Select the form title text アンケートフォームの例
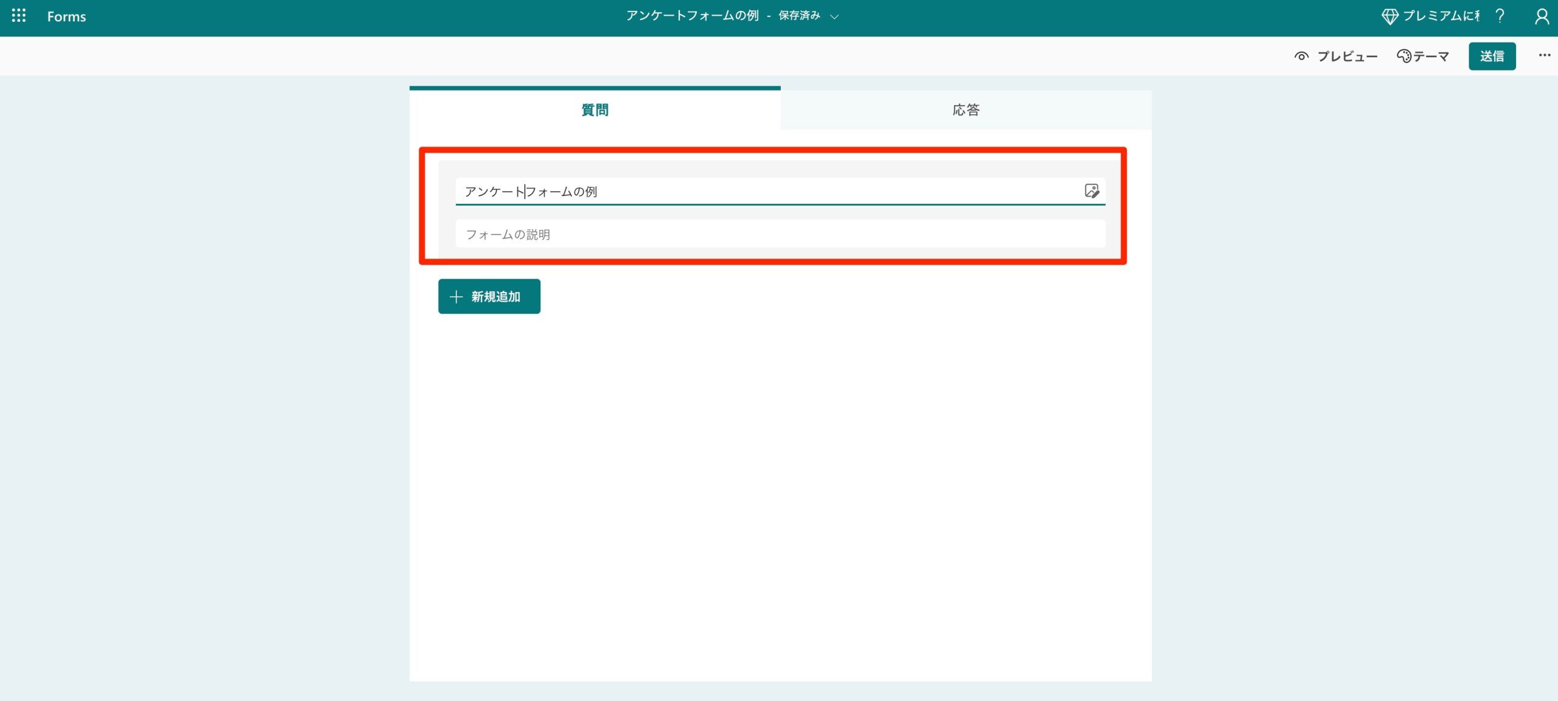The width and height of the screenshot is (1558, 701). pyautogui.click(x=531, y=191)
